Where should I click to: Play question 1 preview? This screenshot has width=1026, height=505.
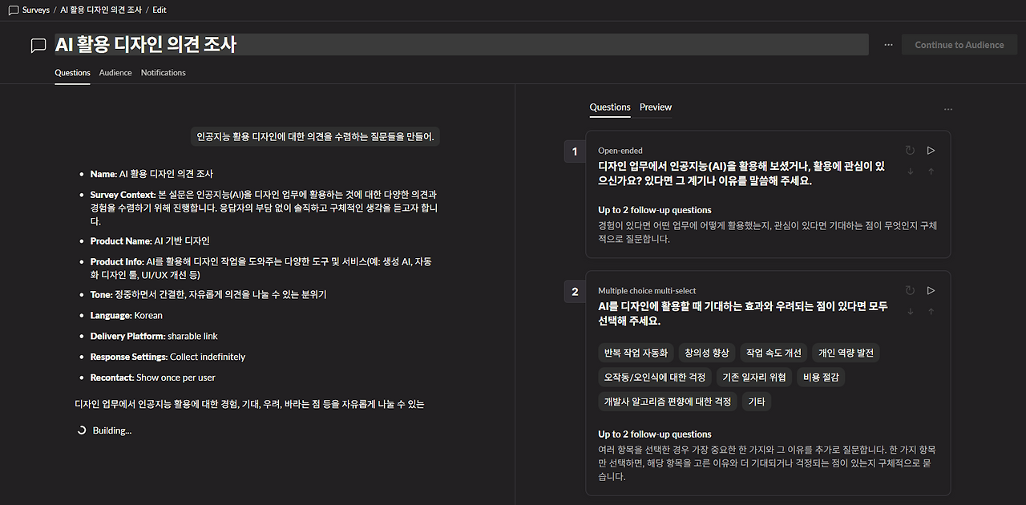[x=931, y=150]
